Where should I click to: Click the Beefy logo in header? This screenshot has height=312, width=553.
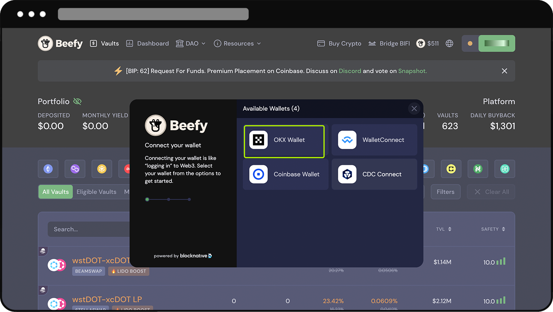60,43
